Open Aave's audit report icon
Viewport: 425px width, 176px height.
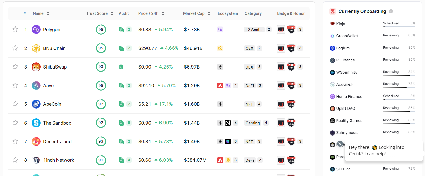[121, 85]
